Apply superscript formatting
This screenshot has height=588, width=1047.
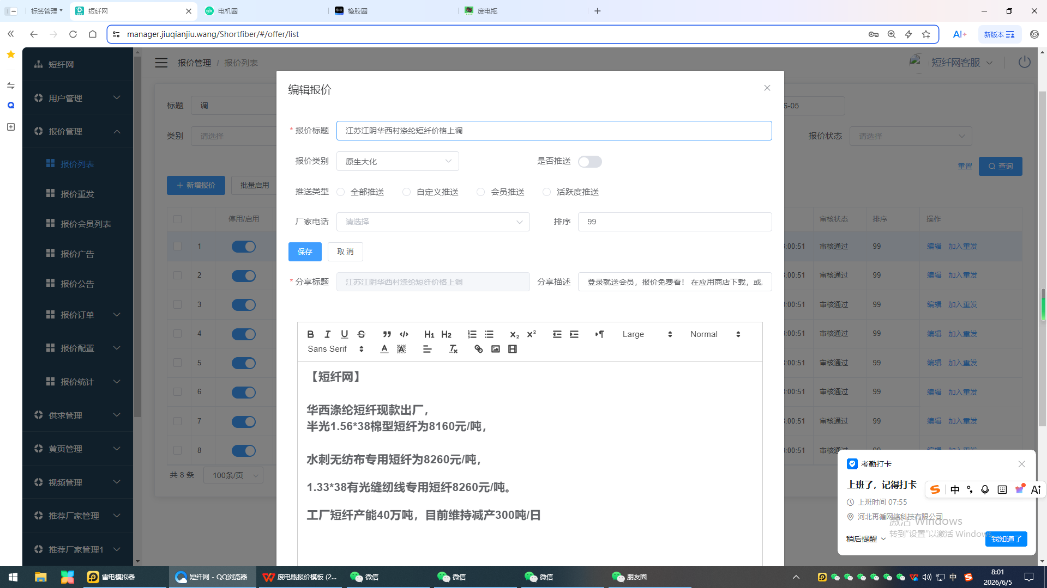tap(531, 334)
